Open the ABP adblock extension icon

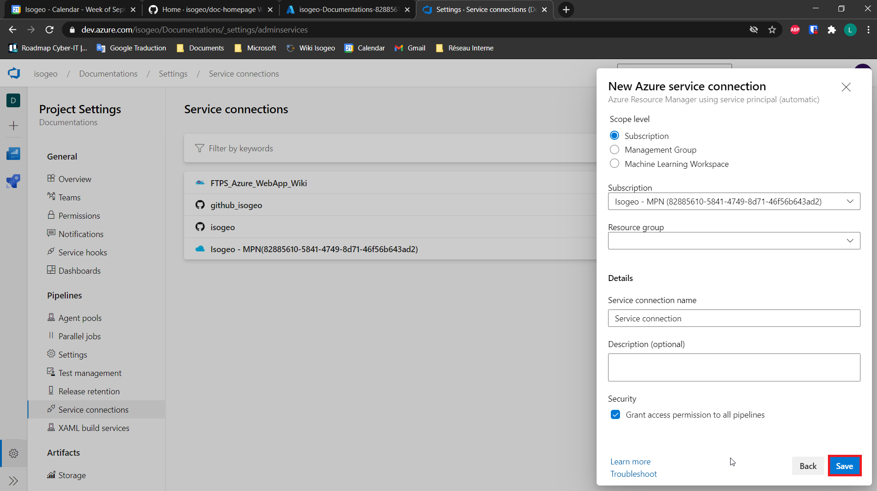click(x=795, y=30)
